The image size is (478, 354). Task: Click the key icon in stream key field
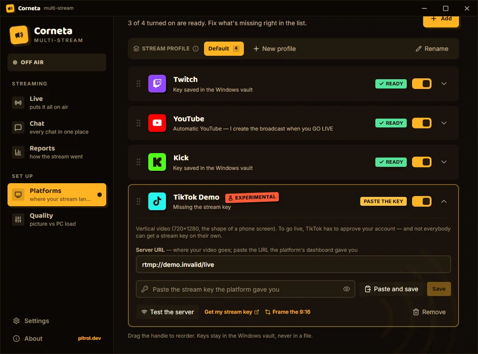coord(145,289)
